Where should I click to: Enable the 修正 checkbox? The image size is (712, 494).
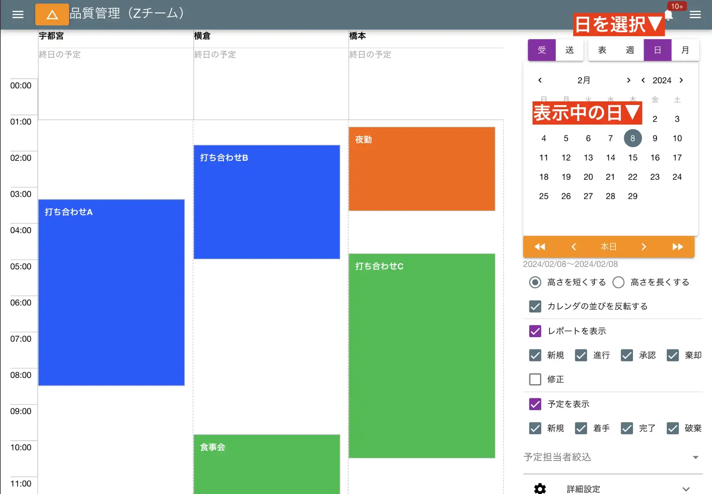click(535, 379)
